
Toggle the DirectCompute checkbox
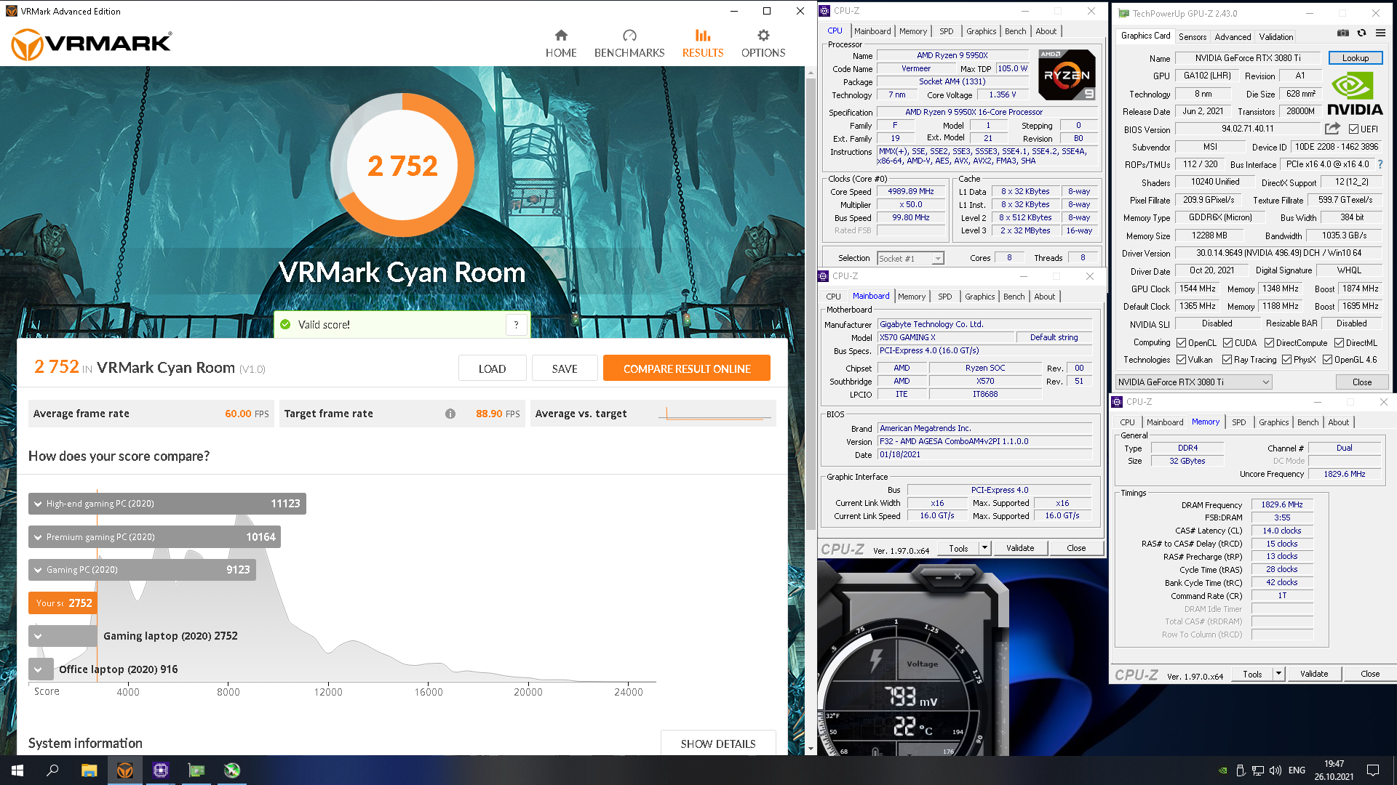tap(1269, 343)
